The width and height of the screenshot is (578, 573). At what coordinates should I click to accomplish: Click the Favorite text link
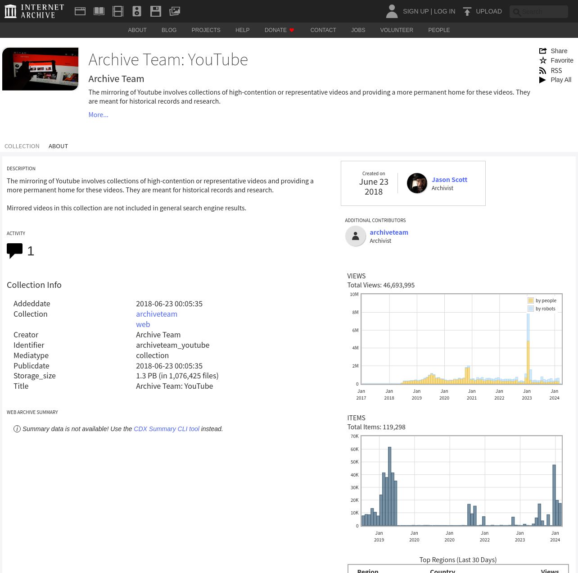coord(562,60)
